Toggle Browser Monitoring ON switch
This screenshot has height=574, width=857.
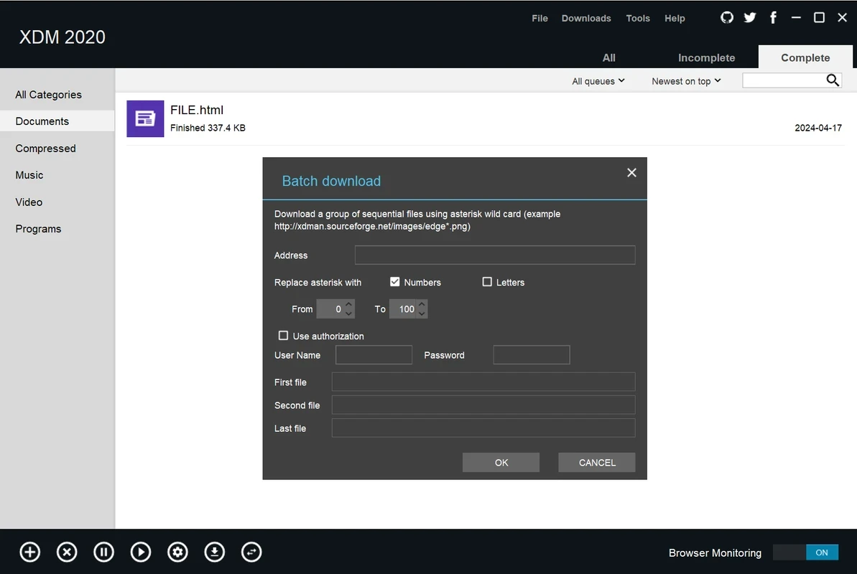(x=805, y=552)
